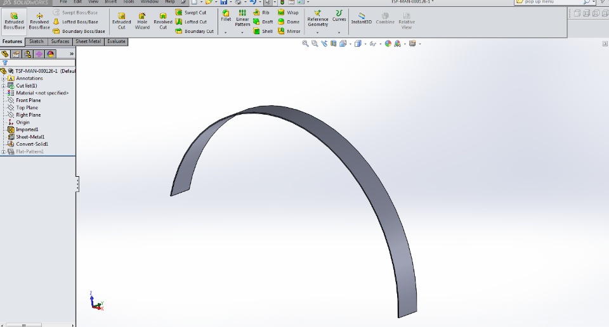Screen dimensions: 609x327
Task: Open Apply Scene dropdown arrow
Action: tap(405, 44)
